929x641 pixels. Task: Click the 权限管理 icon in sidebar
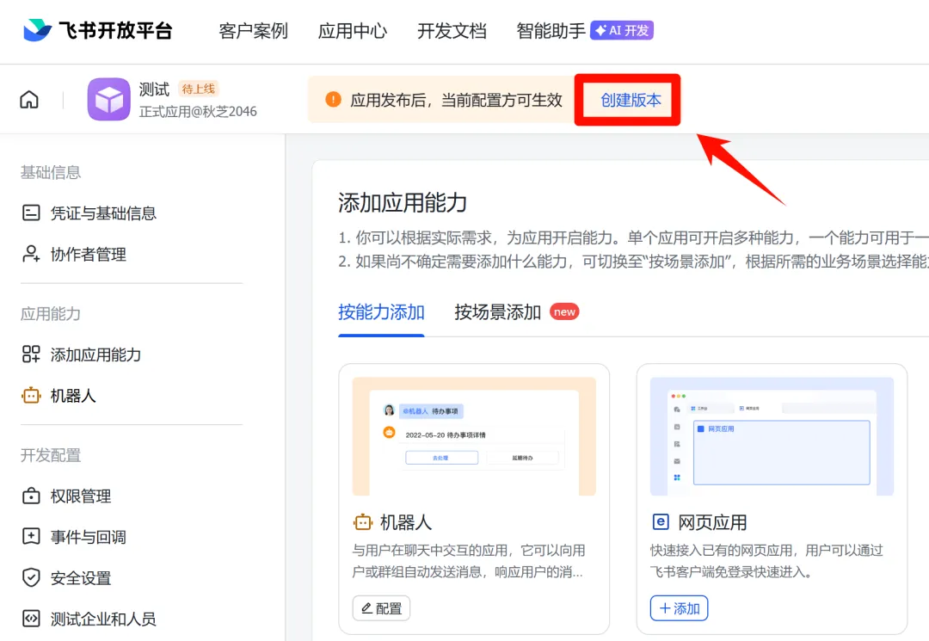tap(31, 496)
